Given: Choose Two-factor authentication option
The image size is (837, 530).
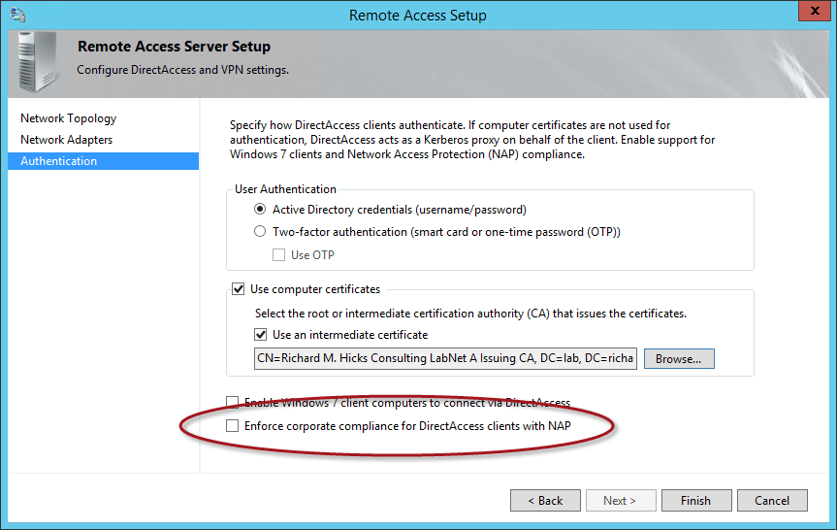Looking at the screenshot, I should click(x=260, y=232).
